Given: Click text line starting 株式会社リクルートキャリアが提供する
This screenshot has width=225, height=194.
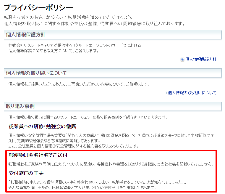Looking at the screenshot, I should [75, 46].
